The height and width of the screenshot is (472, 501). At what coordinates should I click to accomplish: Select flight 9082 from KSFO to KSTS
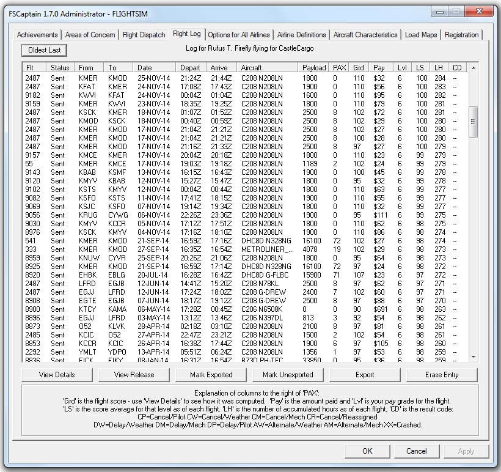(x=245, y=198)
